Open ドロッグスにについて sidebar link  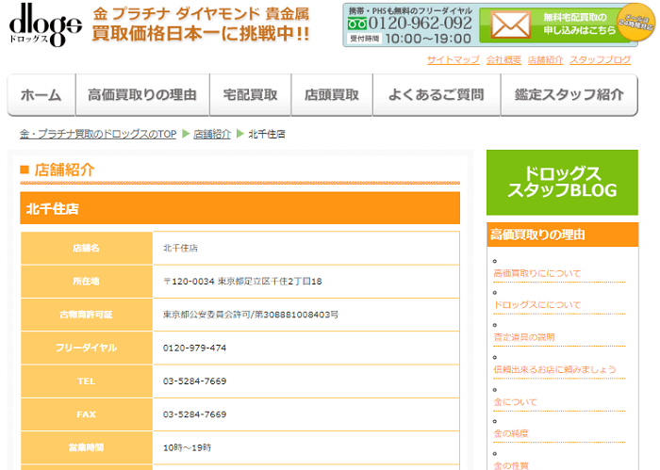coord(537,305)
